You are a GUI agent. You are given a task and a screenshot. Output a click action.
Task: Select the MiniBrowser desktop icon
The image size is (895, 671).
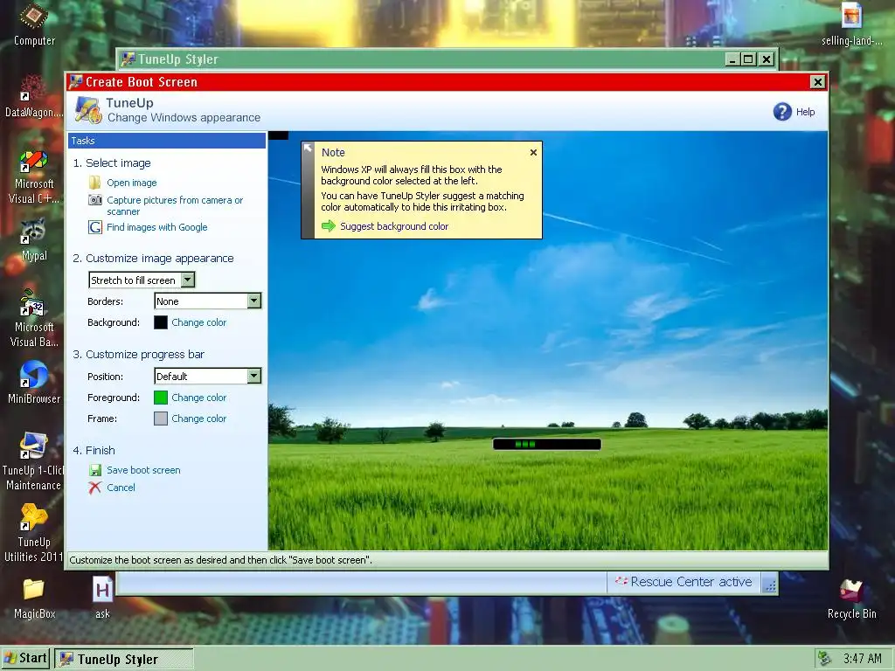[x=34, y=383]
